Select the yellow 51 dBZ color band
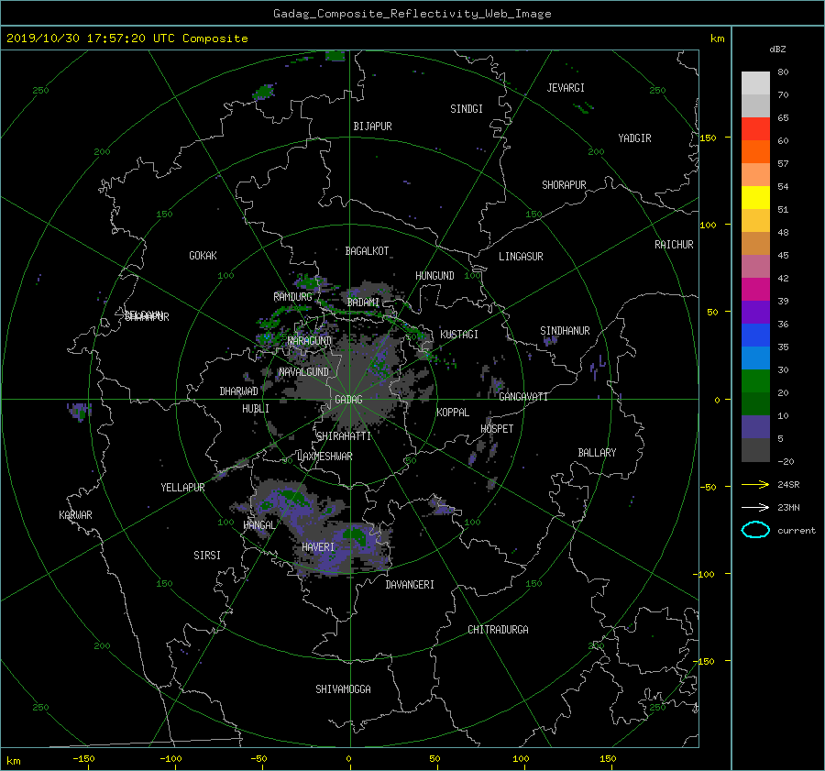 (x=755, y=198)
